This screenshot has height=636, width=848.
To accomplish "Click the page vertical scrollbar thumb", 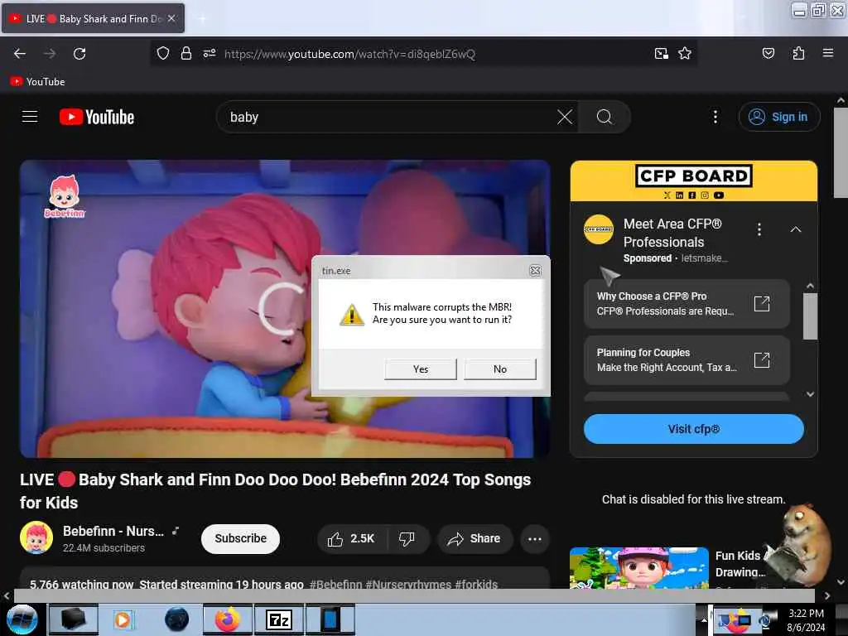I will pos(841,153).
